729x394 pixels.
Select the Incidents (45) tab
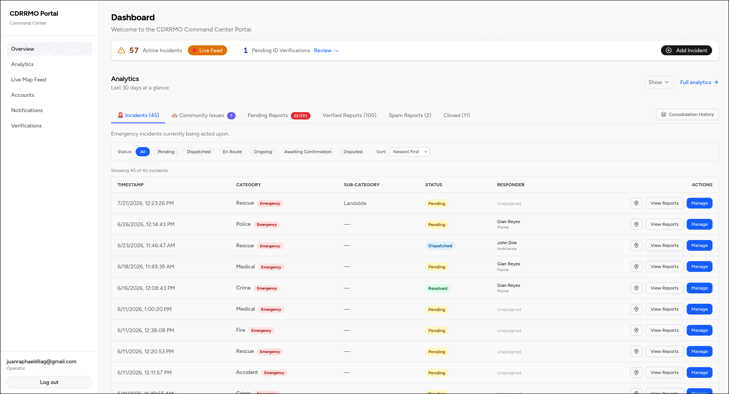coord(138,115)
